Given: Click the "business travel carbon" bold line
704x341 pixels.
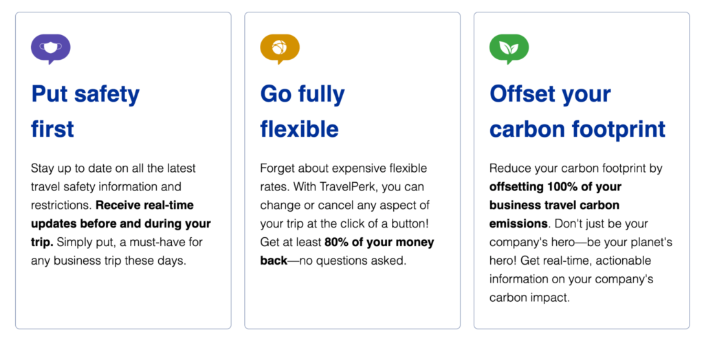Looking at the screenshot, I should [554, 205].
